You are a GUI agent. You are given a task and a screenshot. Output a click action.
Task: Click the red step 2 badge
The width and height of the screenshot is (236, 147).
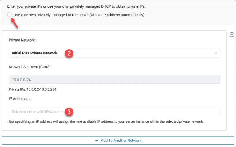(x=69, y=53)
